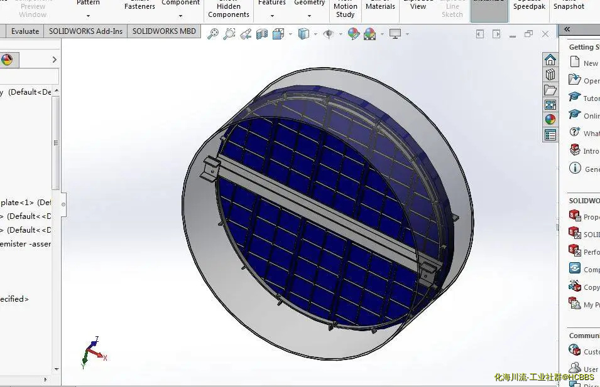Collapse the task pane with double chevron
600x387 pixels.
tap(567, 29)
